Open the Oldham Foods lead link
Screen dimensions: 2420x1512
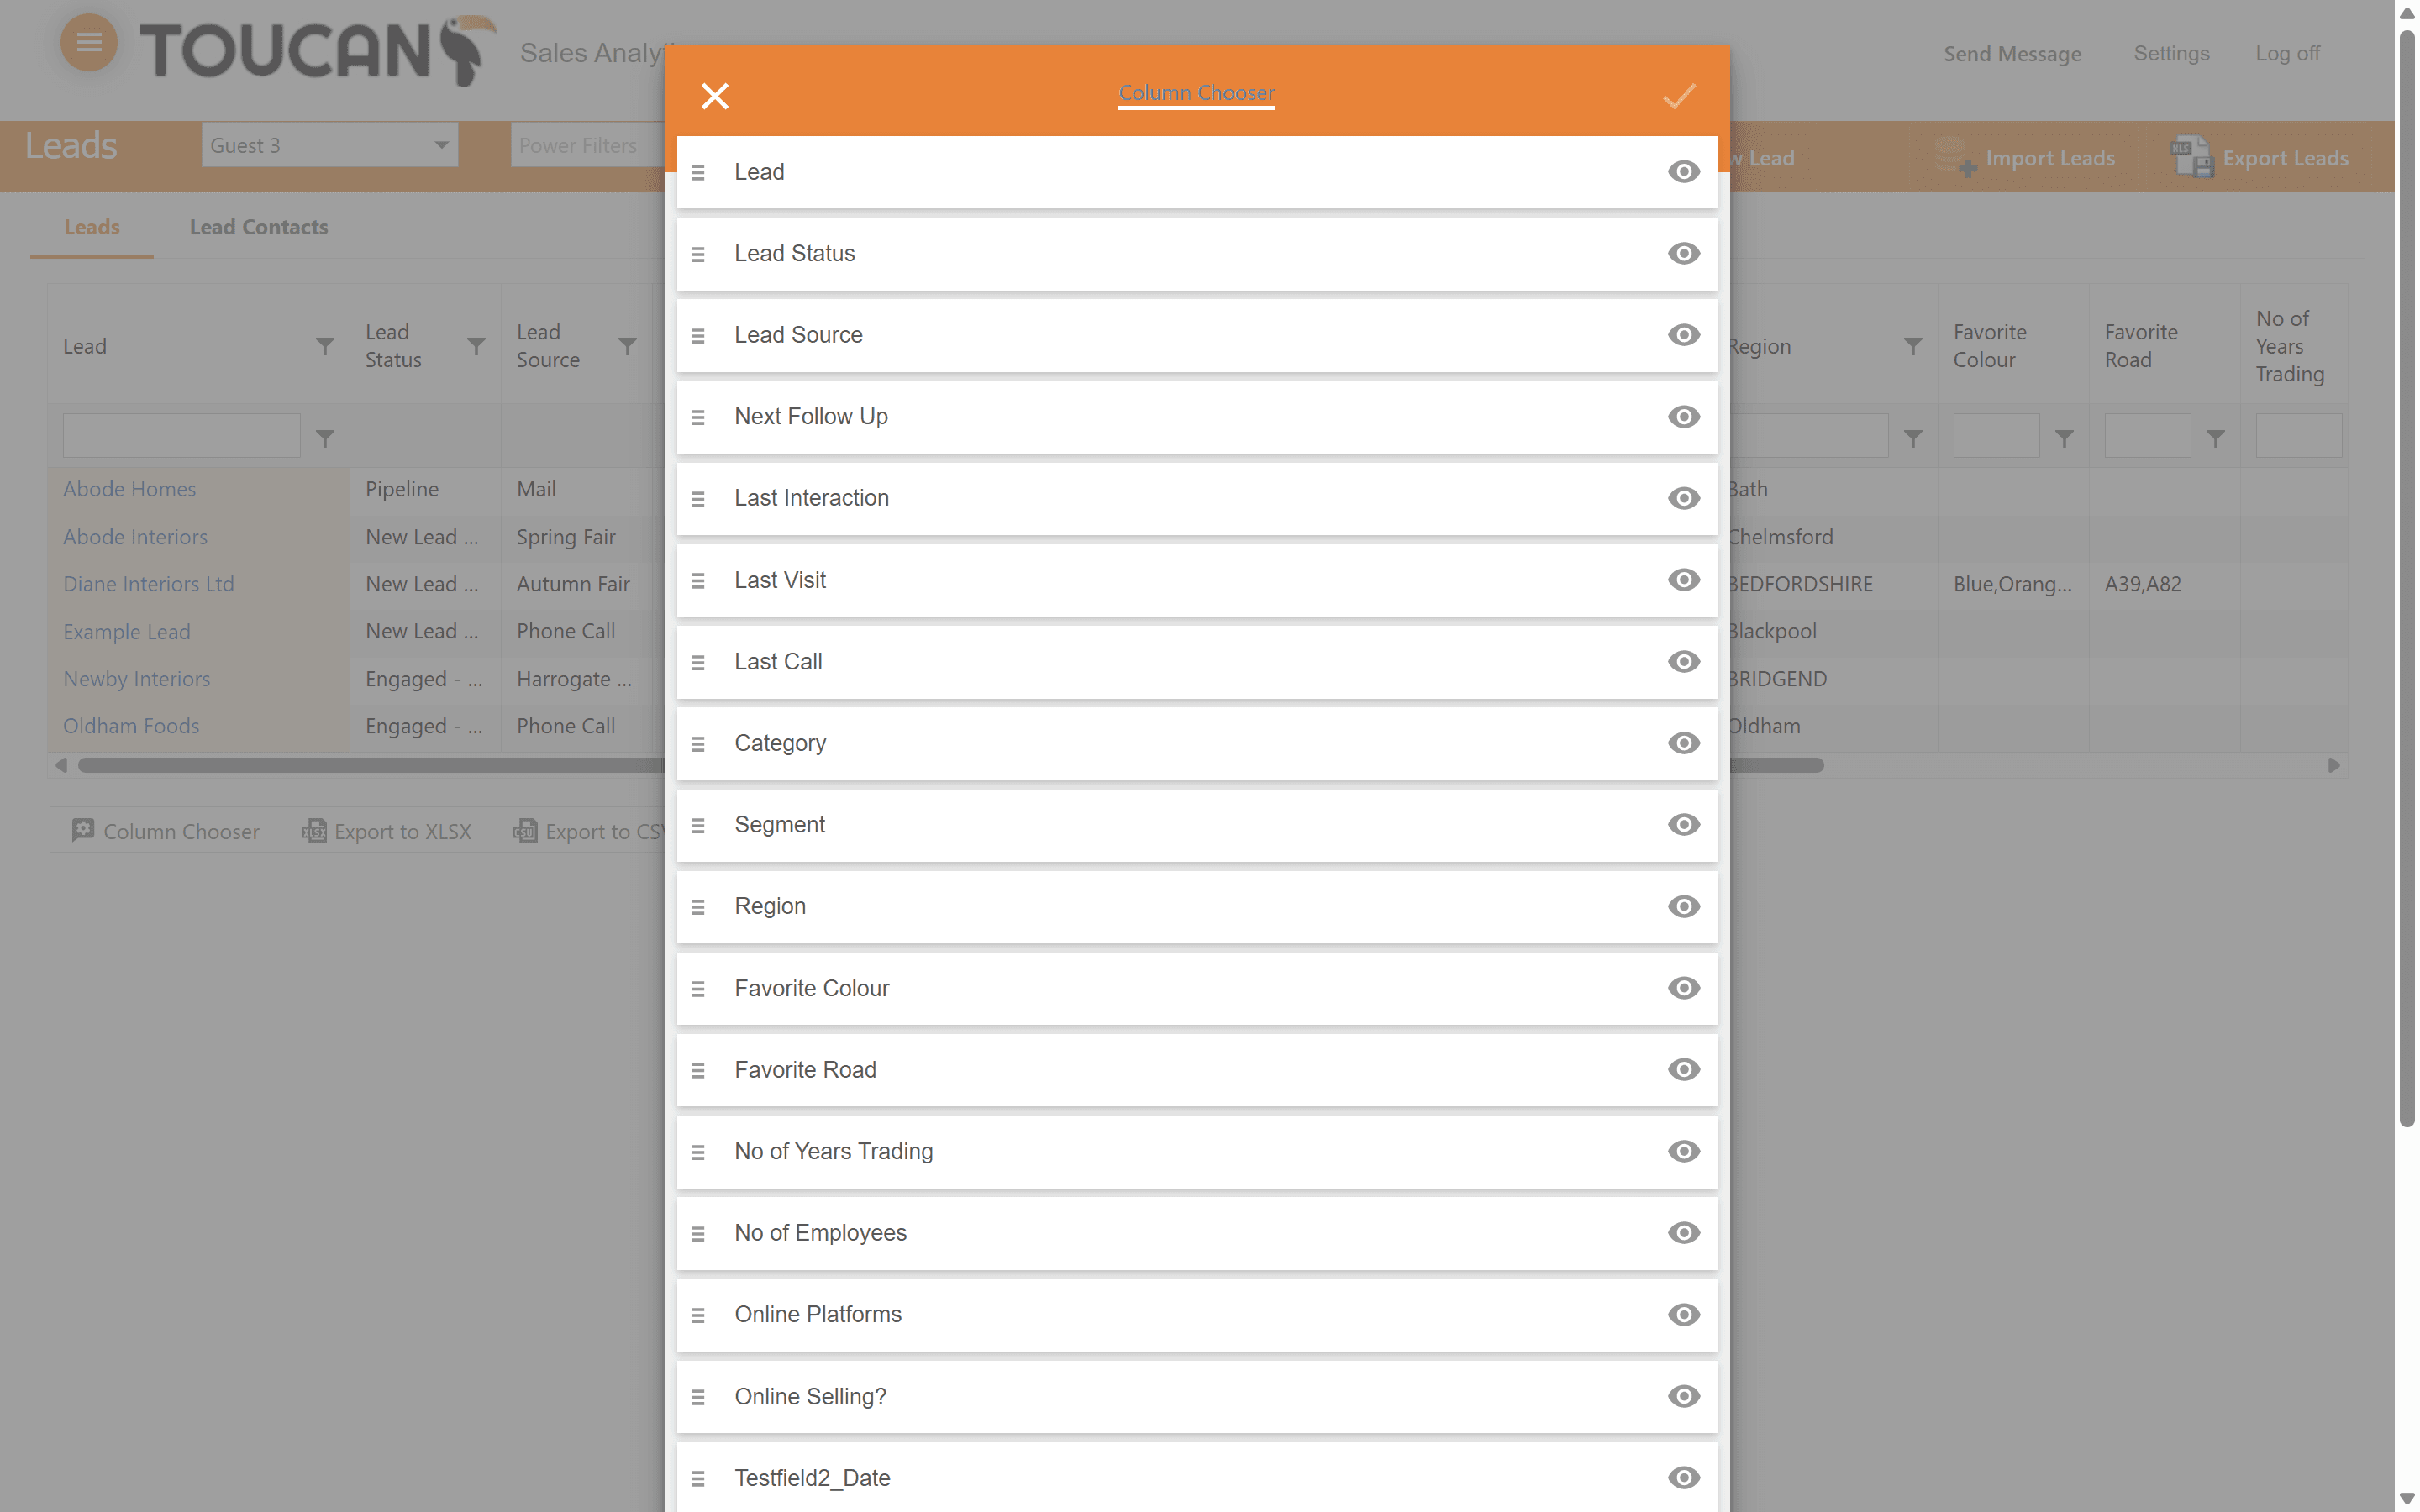point(131,726)
